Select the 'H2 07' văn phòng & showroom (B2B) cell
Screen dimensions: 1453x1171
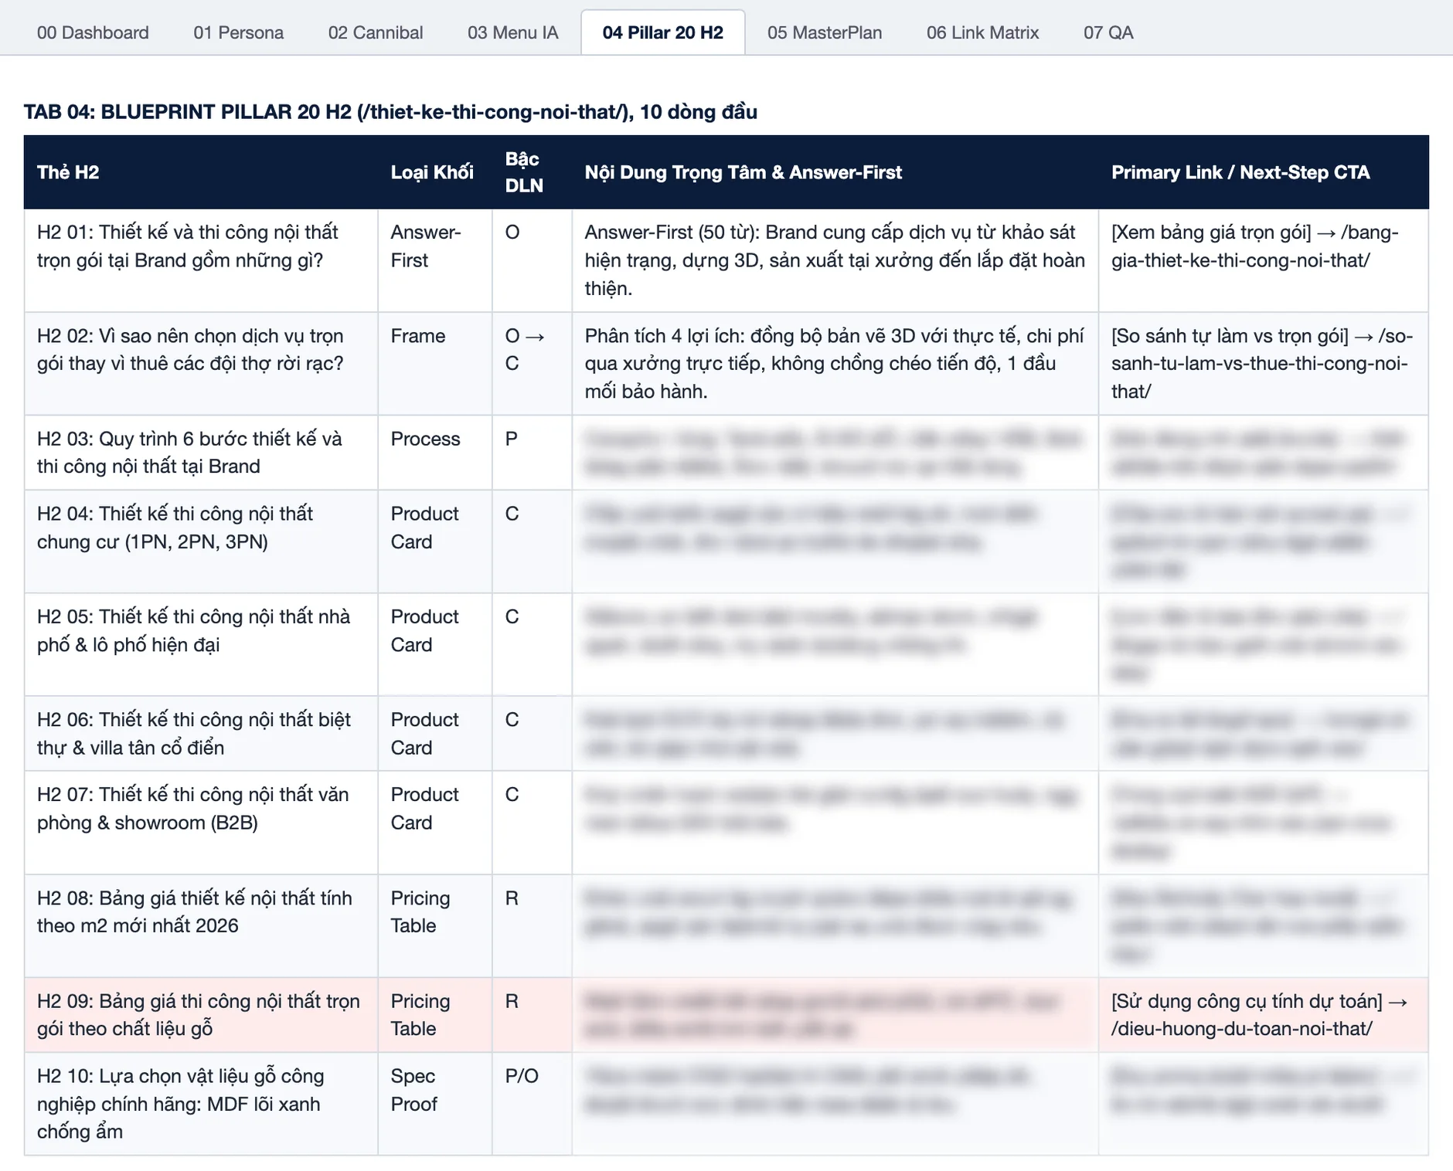[x=201, y=823]
